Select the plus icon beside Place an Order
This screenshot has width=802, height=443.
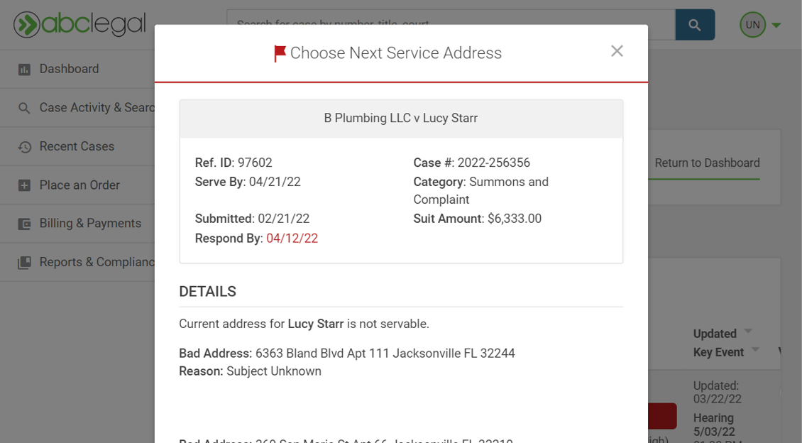pyautogui.click(x=24, y=185)
